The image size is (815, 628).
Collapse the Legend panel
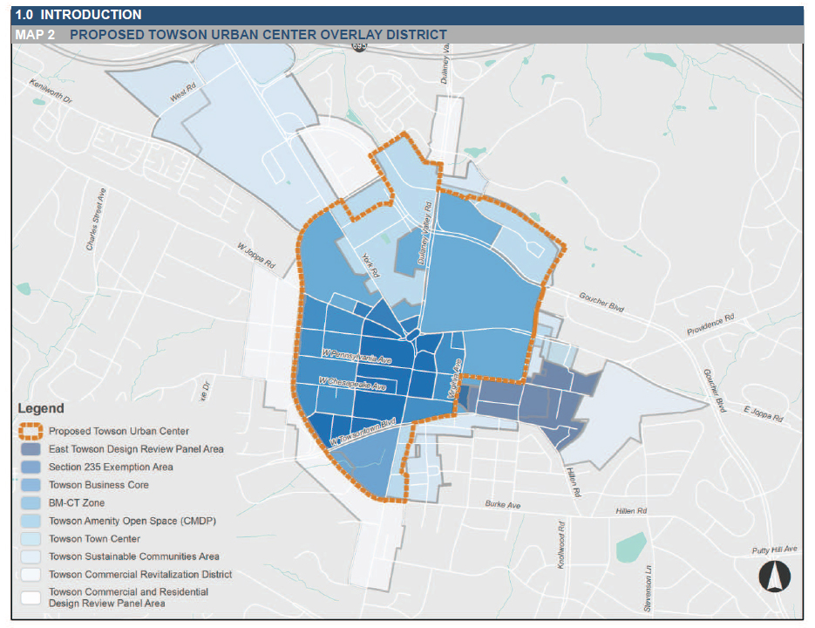(38, 408)
